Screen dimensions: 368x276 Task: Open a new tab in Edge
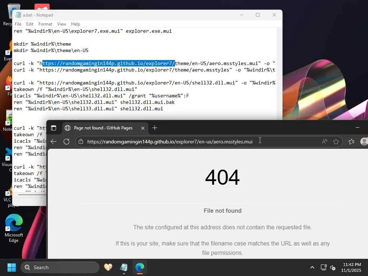(x=155, y=128)
